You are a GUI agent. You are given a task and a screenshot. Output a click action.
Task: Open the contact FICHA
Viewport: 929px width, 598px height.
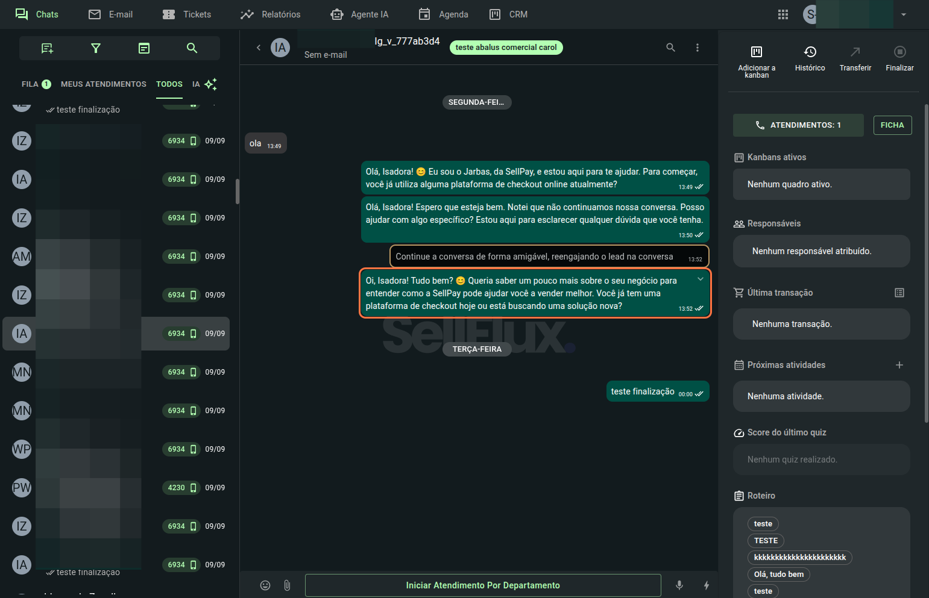point(892,125)
